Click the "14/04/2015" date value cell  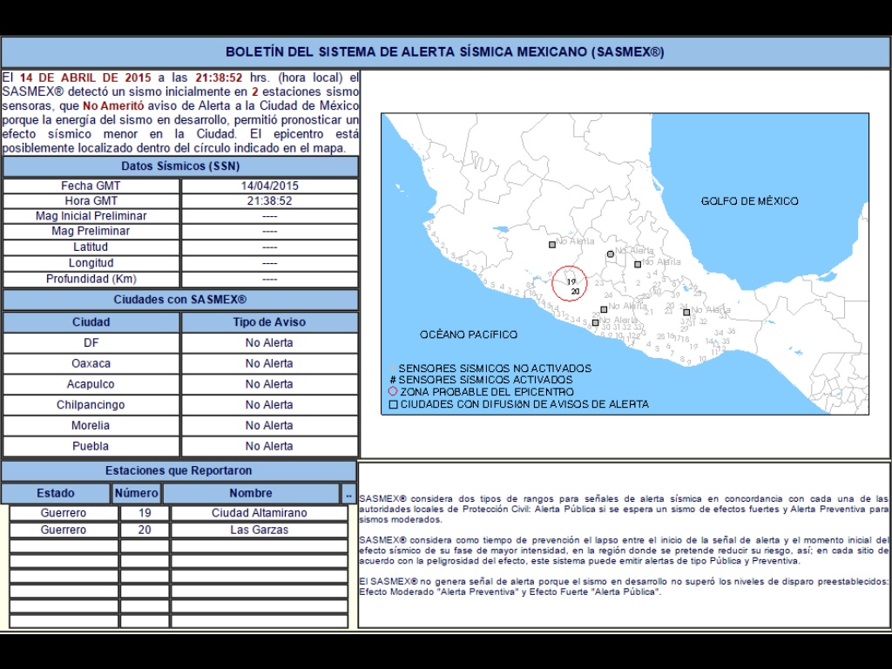click(x=270, y=186)
